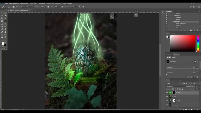Select the Brush tool in toolbox
The height and width of the screenshot is (113, 201).
(x=5, y=21)
